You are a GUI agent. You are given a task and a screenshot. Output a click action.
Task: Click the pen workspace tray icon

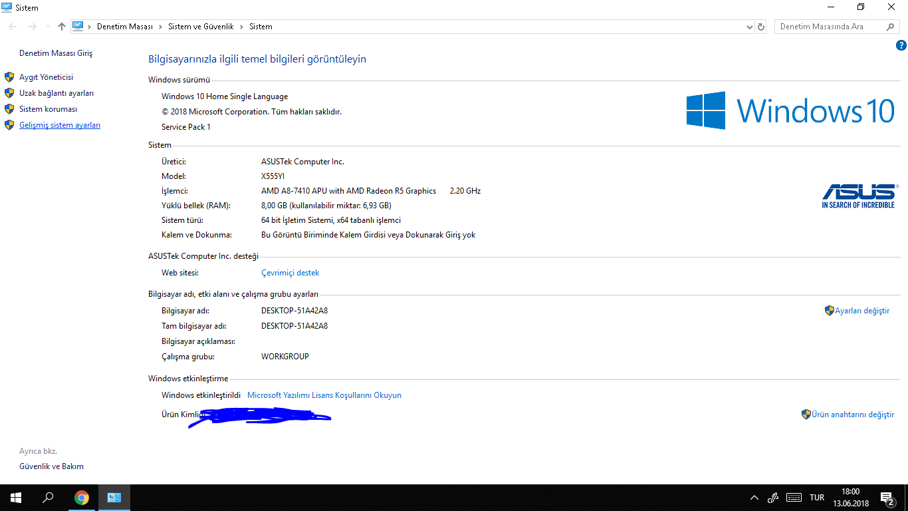[773, 498]
